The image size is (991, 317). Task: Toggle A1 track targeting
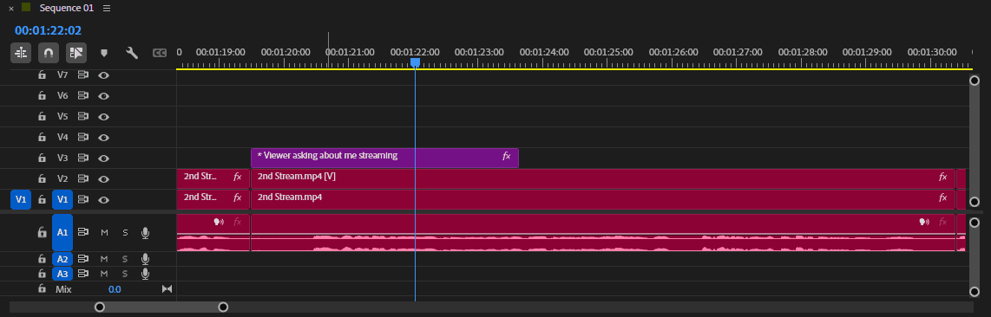(x=62, y=232)
